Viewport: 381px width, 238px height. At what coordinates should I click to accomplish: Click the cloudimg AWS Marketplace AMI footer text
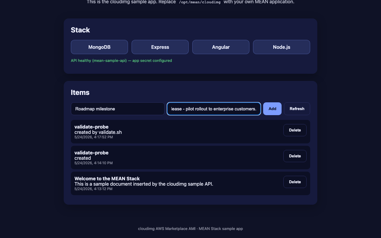tap(190, 229)
